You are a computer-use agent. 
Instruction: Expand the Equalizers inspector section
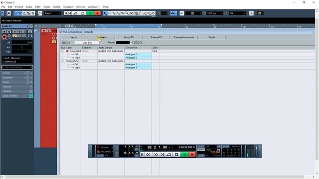[x=17, y=78]
